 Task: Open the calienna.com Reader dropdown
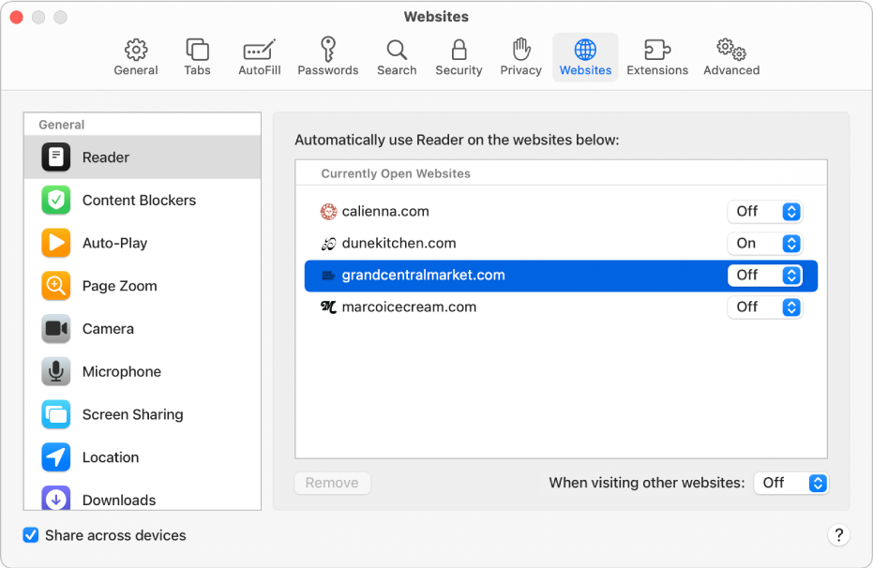[x=764, y=211]
